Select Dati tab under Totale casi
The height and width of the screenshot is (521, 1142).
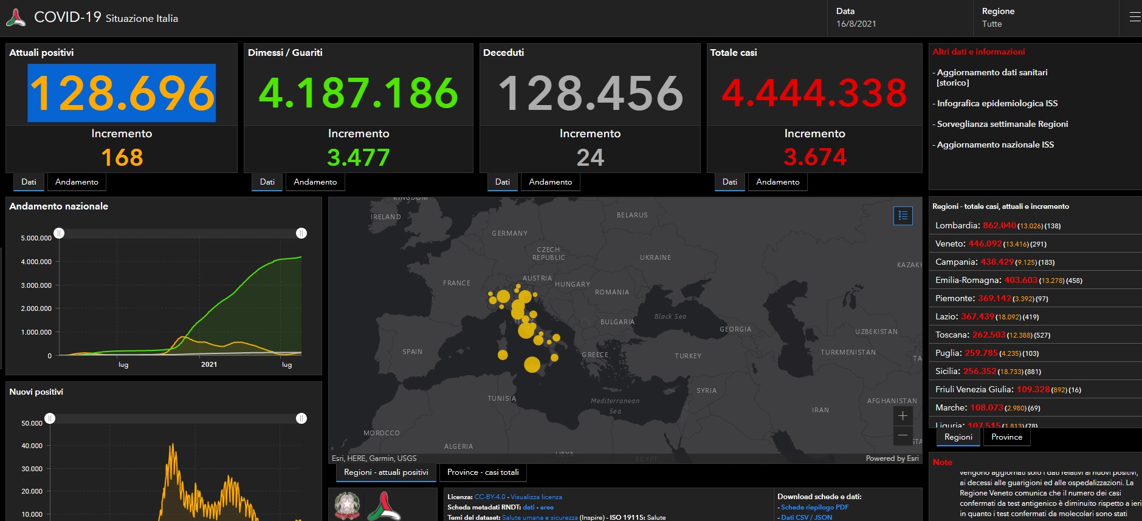pyautogui.click(x=729, y=182)
